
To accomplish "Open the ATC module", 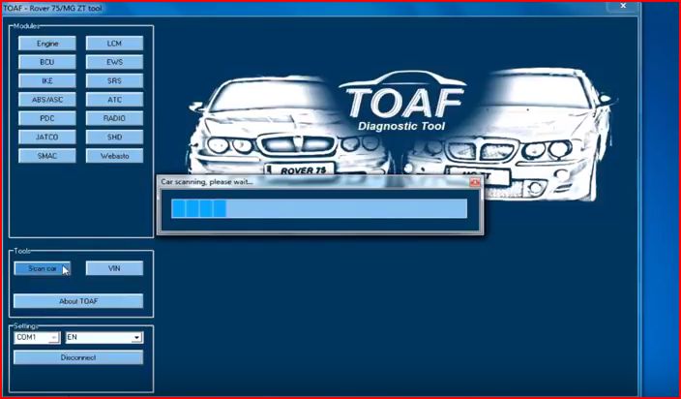I will (114, 100).
